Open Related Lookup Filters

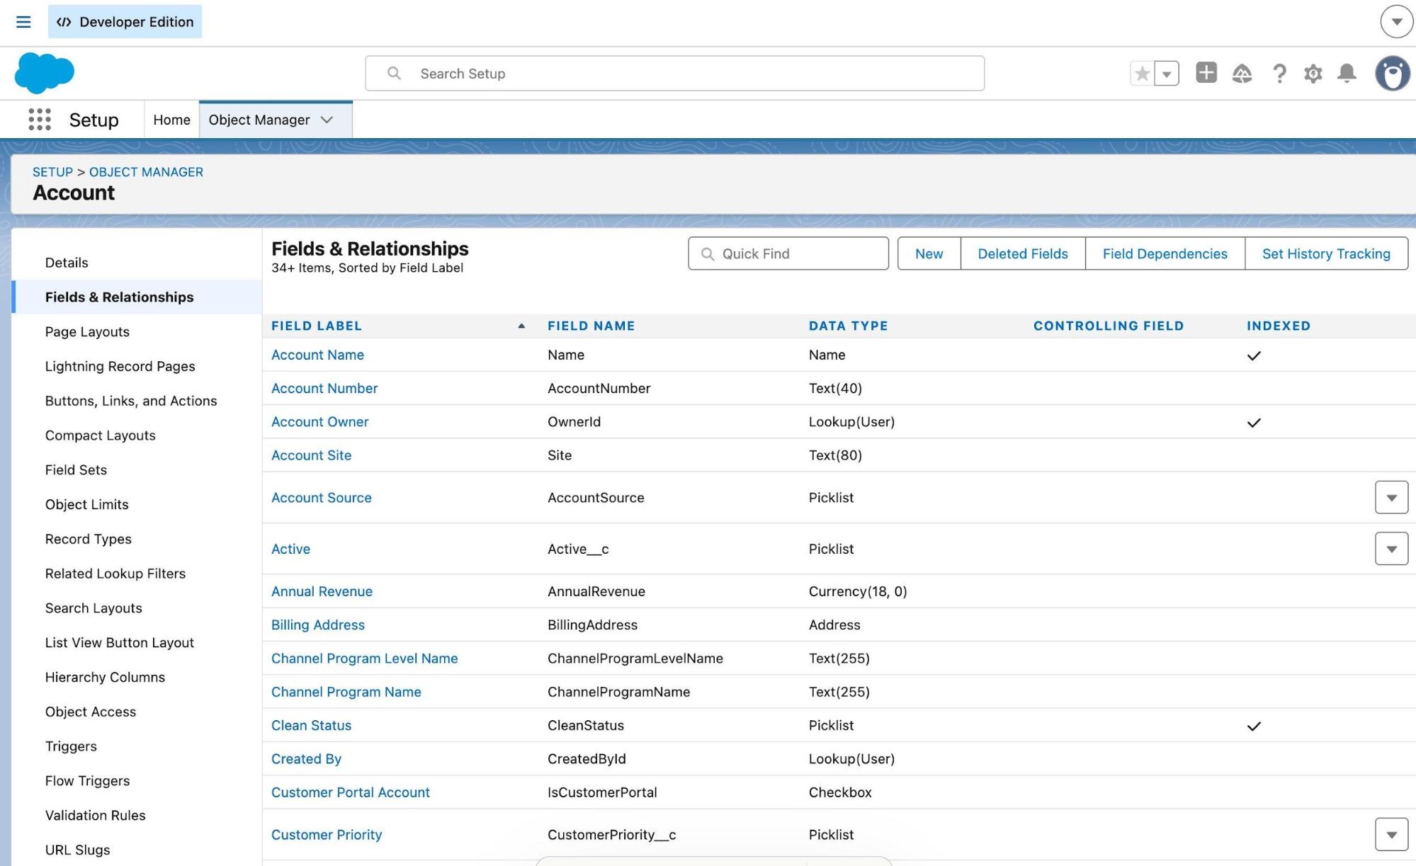point(115,574)
